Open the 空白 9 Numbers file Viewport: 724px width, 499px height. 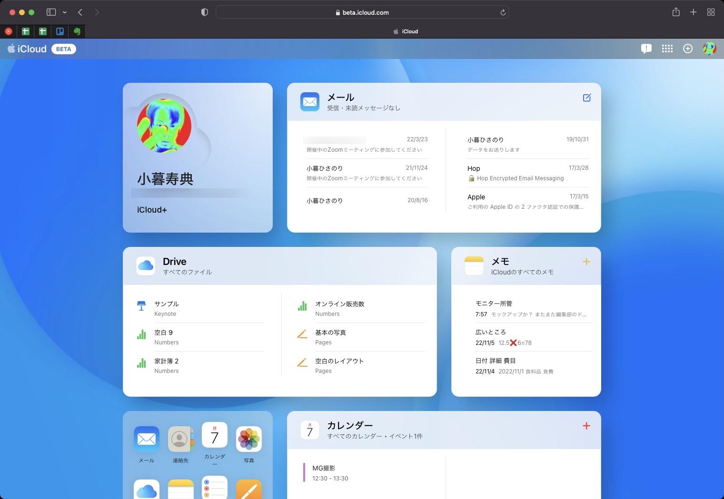tap(200, 337)
